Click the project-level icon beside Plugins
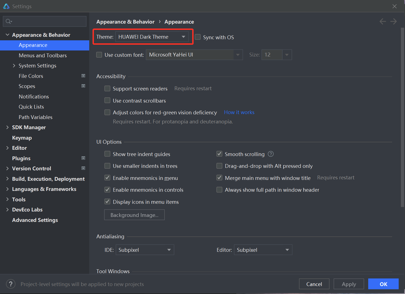The image size is (405, 294). click(x=83, y=158)
